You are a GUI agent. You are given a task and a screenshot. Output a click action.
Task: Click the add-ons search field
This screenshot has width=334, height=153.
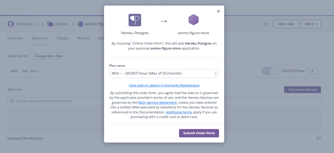(x=164, y=101)
